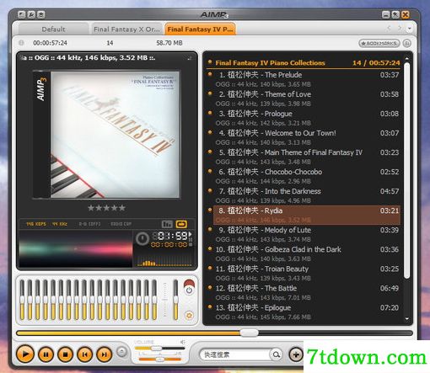
Task: Switch to the Default playlist tab
Action: (53, 29)
